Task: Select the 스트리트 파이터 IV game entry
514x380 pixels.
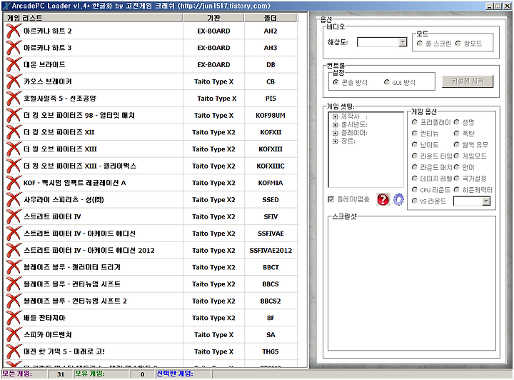Action: point(52,216)
